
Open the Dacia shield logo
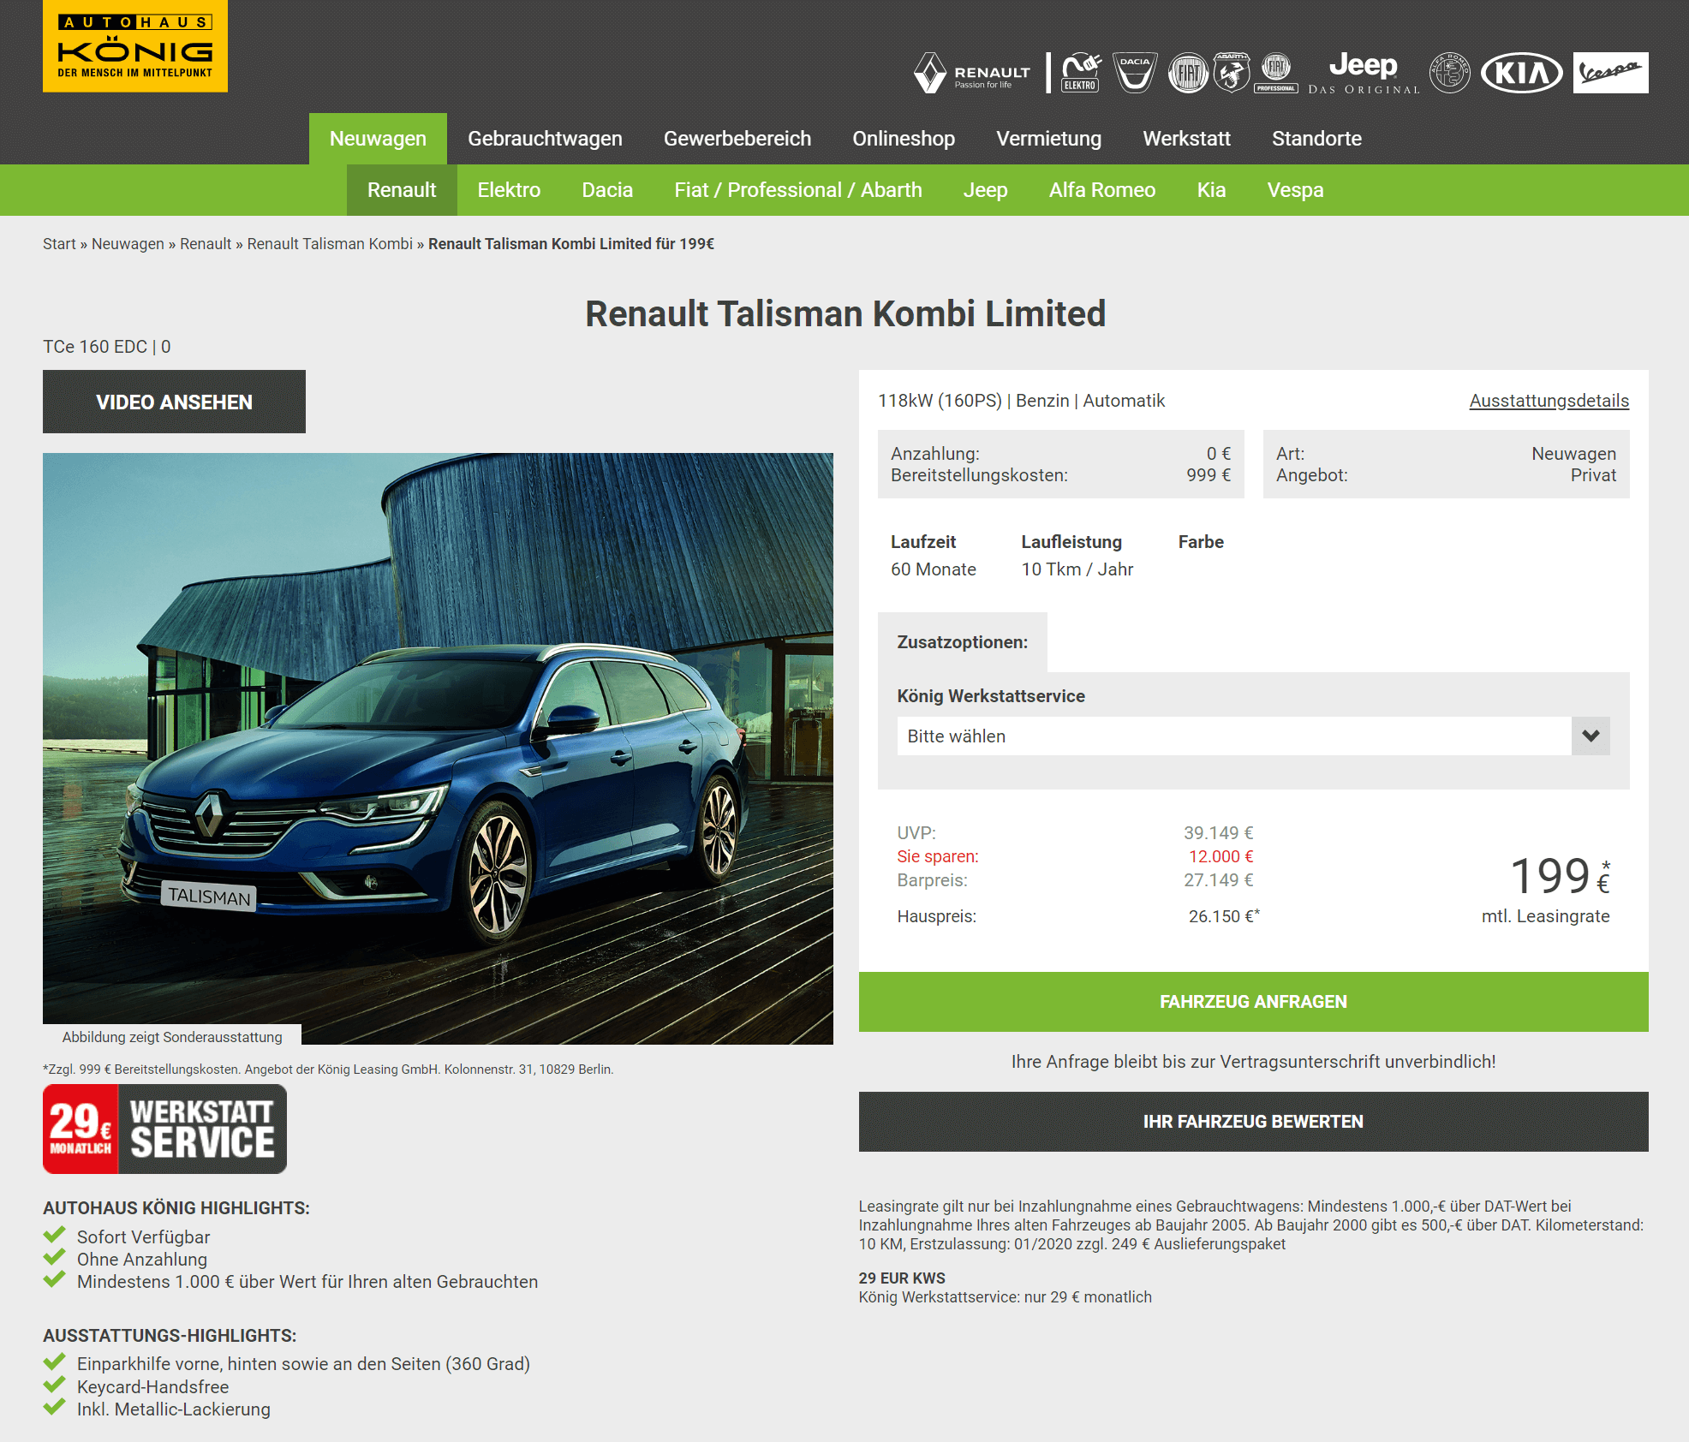1135,73
